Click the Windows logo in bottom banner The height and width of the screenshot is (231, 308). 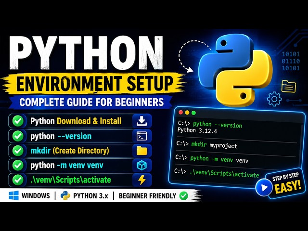(x=14, y=196)
